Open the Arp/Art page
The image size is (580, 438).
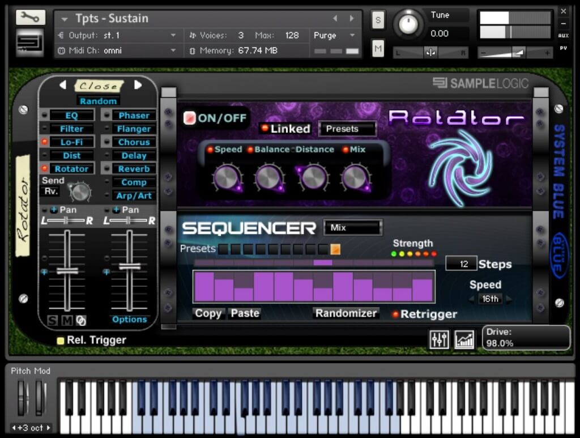[x=134, y=195]
